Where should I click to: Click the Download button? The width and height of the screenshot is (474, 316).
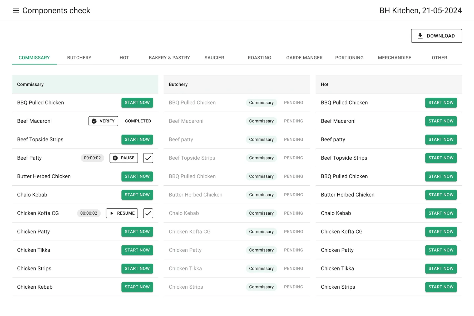coord(436,36)
